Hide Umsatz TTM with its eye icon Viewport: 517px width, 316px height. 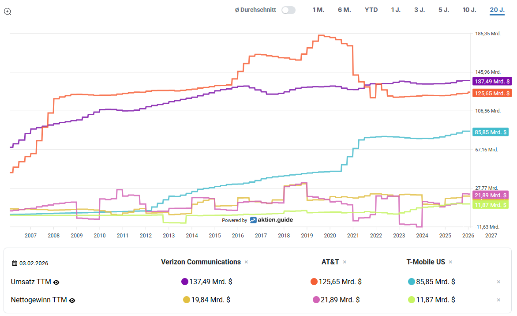[56, 282]
